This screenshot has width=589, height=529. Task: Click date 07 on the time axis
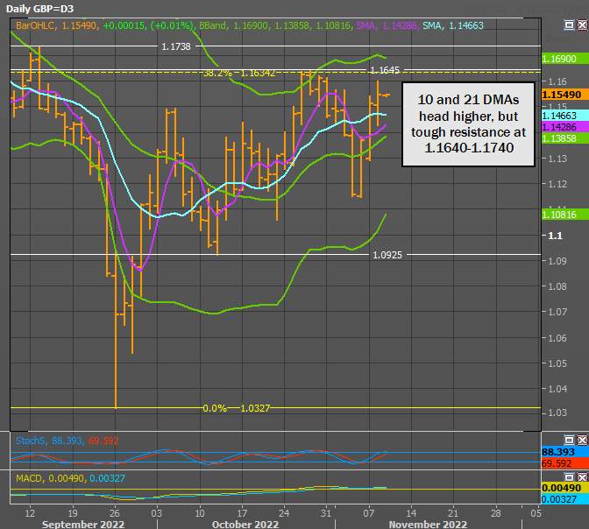[x=369, y=513]
